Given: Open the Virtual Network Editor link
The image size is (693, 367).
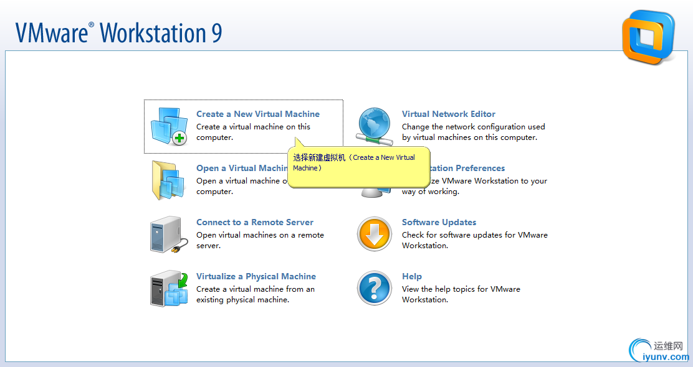Looking at the screenshot, I should click(449, 114).
